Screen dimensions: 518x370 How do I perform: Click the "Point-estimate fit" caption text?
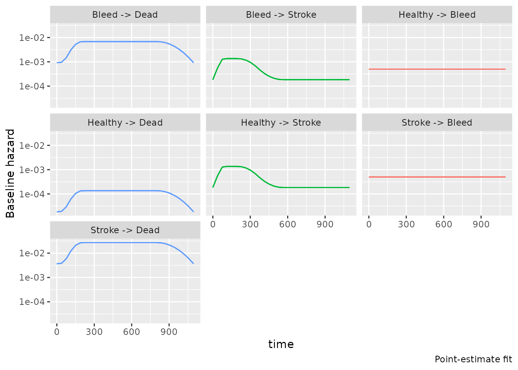[473, 359]
